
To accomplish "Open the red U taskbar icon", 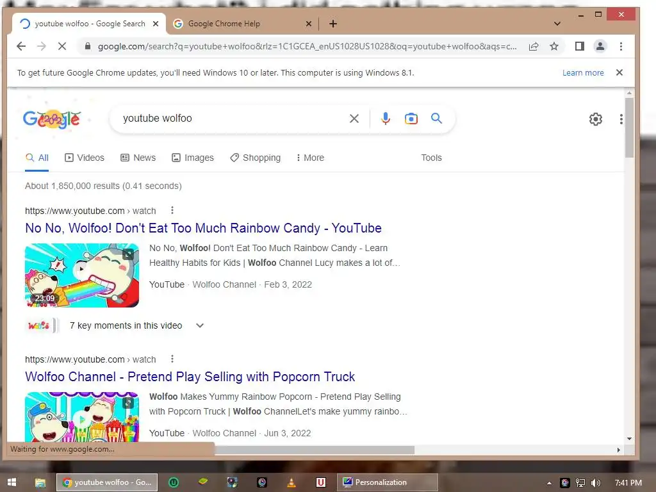I will point(321,483).
